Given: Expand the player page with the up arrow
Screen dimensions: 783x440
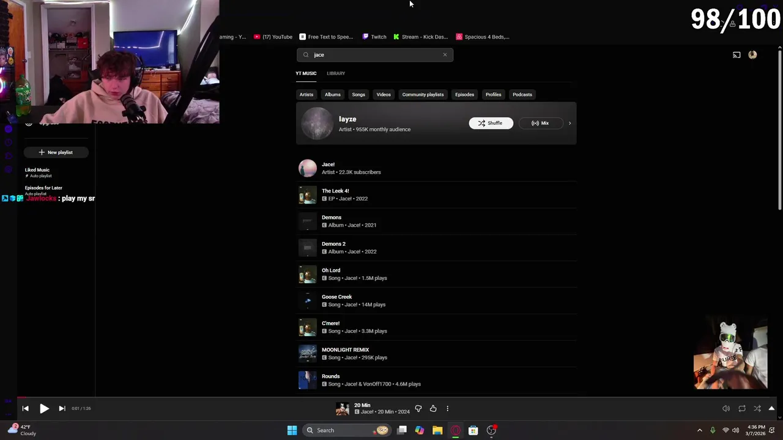Looking at the screenshot, I should pyautogui.click(x=771, y=408).
